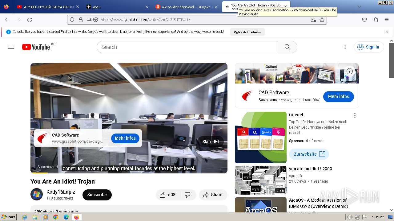Open the freenet Zur website link
Image resolution: width=394 pixels, height=221 pixels.
pos(309,154)
